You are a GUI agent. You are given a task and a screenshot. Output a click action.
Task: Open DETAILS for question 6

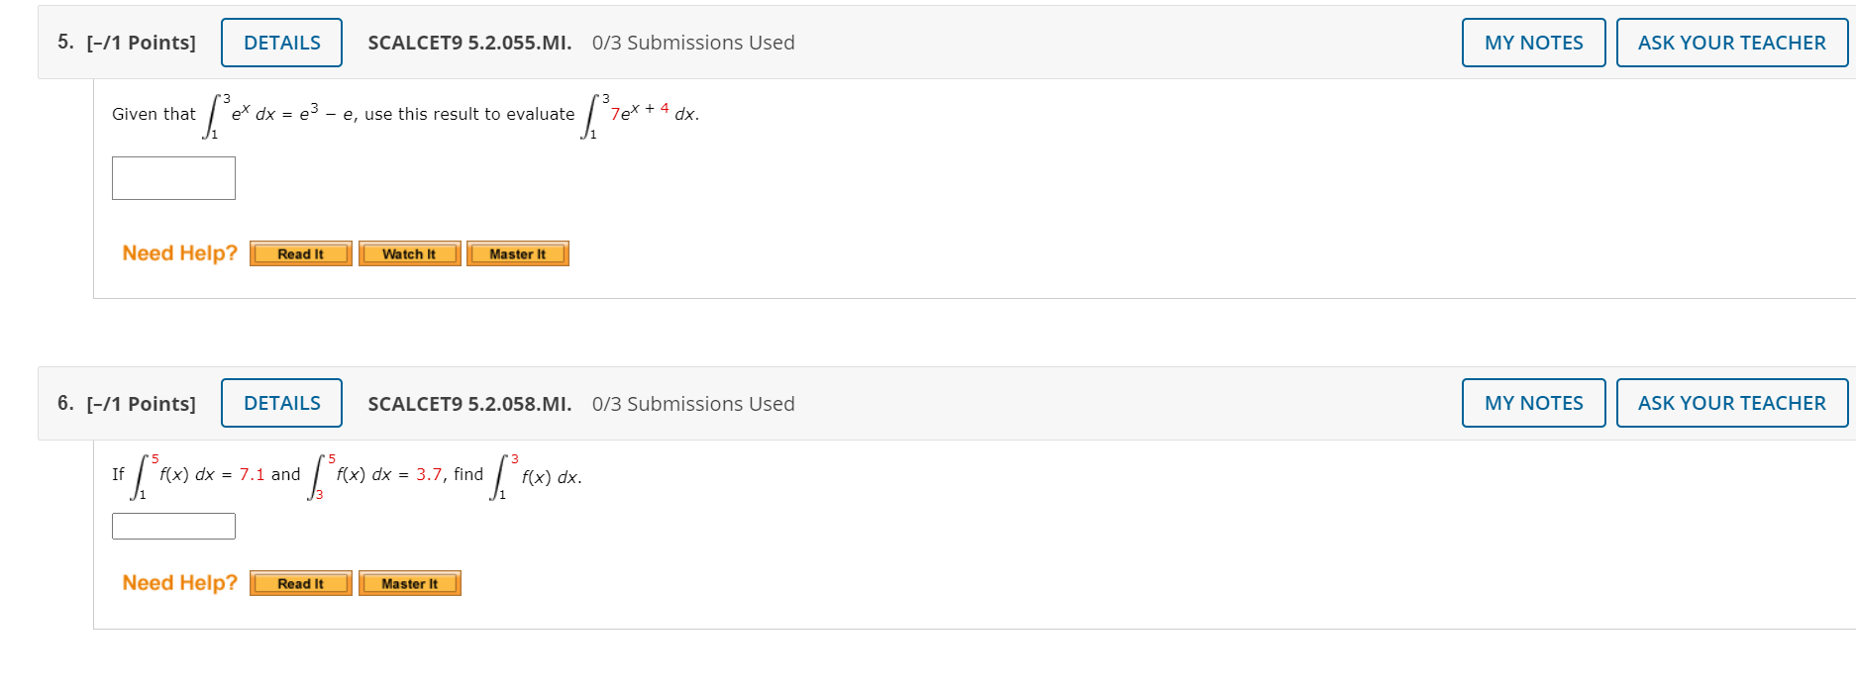coord(281,403)
